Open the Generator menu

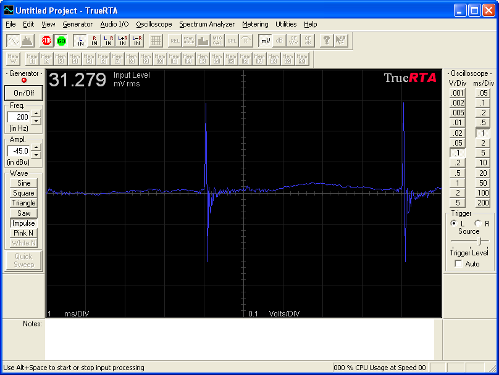coord(77,24)
